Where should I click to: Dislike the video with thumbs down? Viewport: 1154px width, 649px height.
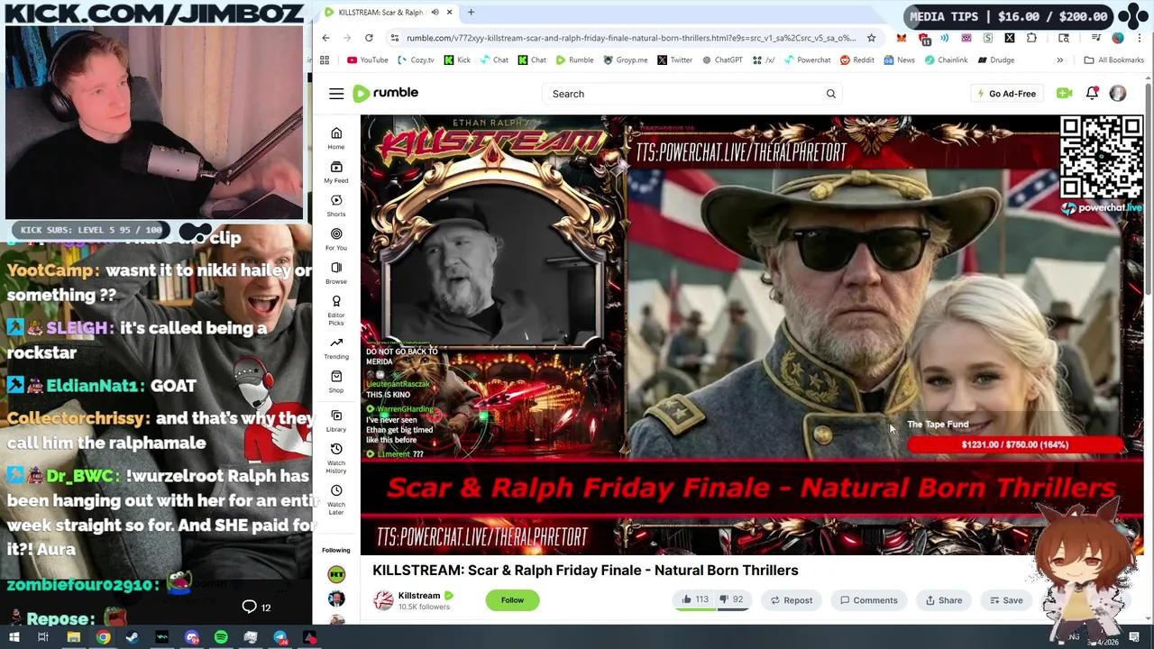(x=730, y=599)
